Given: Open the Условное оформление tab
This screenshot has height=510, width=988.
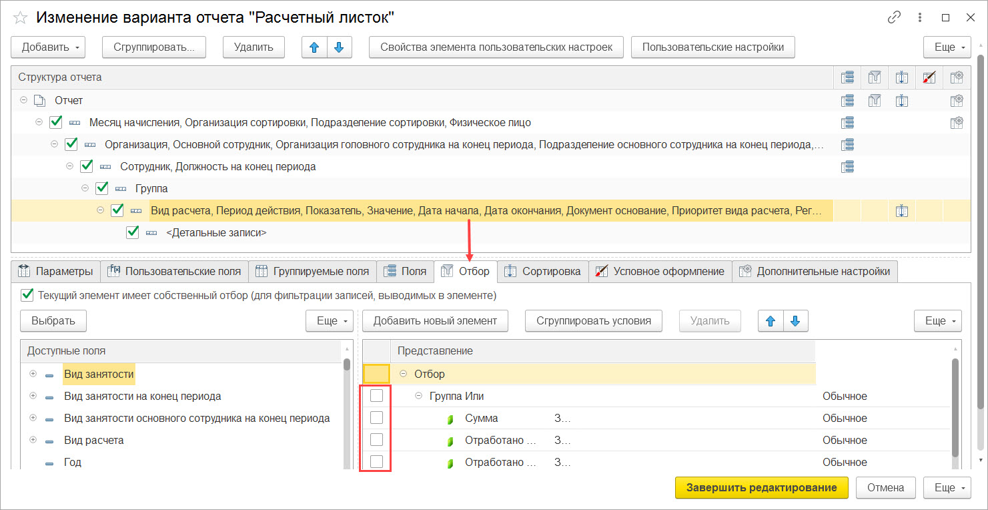Looking at the screenshot, I should coord(660,271).
